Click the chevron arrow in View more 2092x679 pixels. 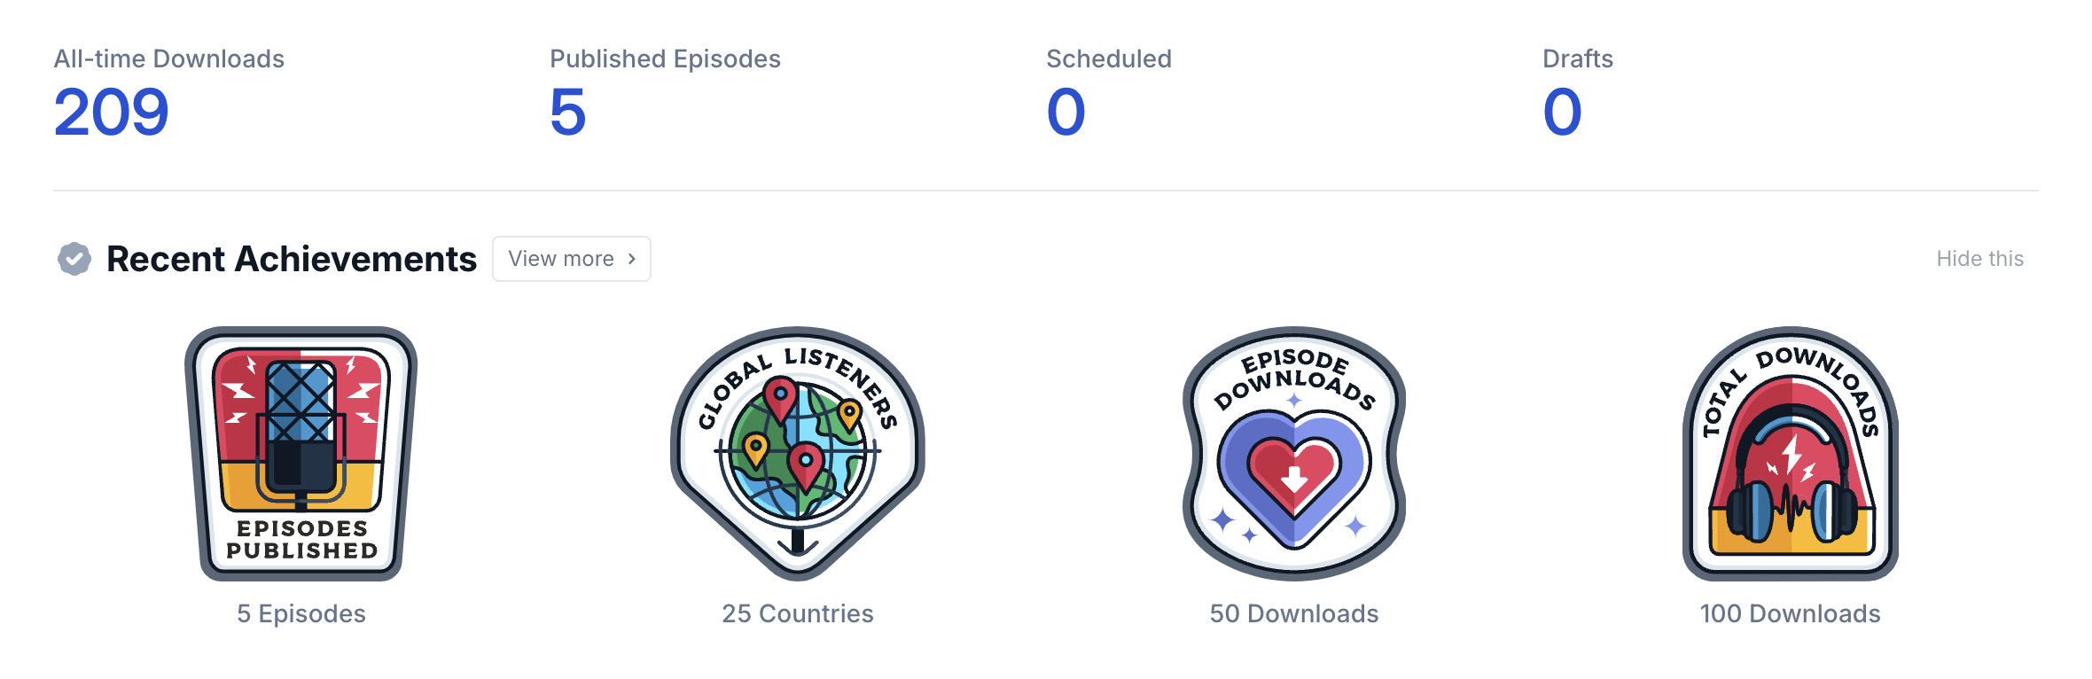(632, 259)
